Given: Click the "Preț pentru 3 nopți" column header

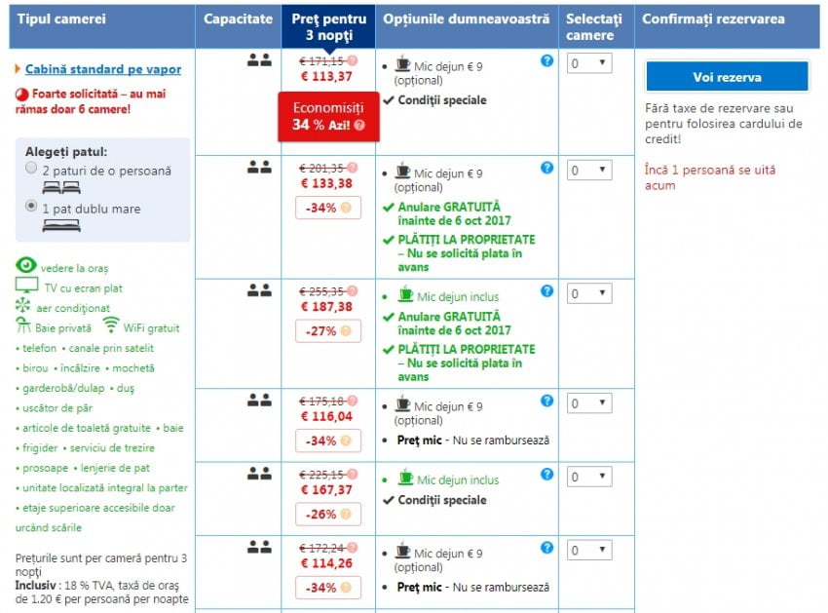Looking at the screenshot, I should click(328, 26).
